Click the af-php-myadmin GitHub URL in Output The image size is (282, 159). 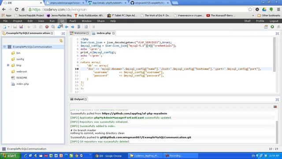point(134,114)
